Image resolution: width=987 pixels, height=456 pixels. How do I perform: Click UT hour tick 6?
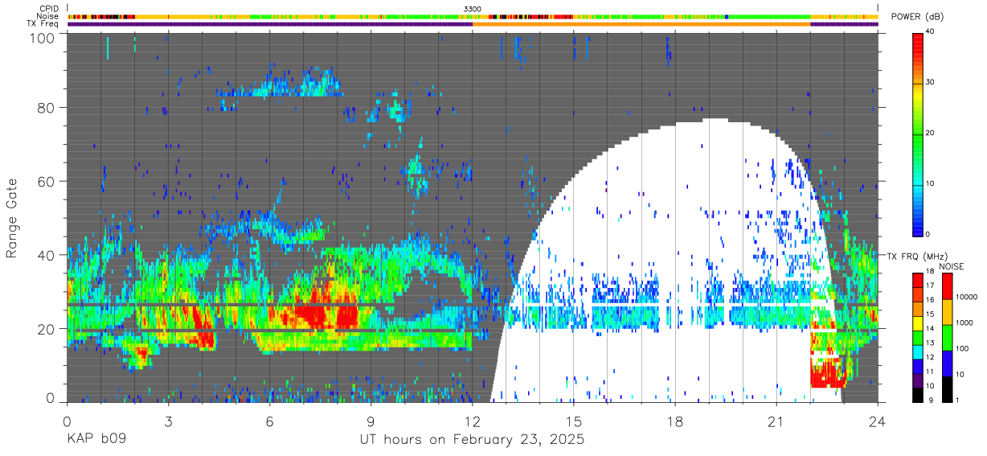(270, 420)
